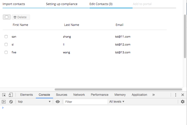Click the inspect element picker icon

click(x=4, y=95)
